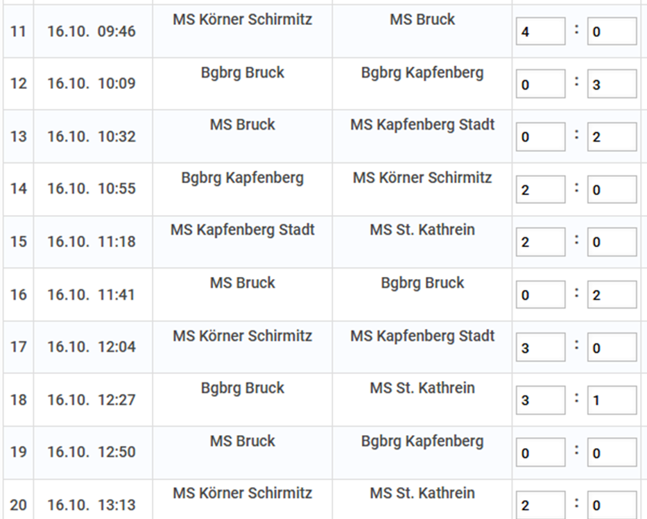Select away score box for match 12
Image resolution: width=647 pixels, height=519 pixels.
point(612,84)
